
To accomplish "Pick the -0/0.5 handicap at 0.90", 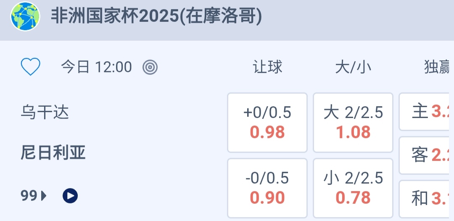I will [x=267, y=188].
